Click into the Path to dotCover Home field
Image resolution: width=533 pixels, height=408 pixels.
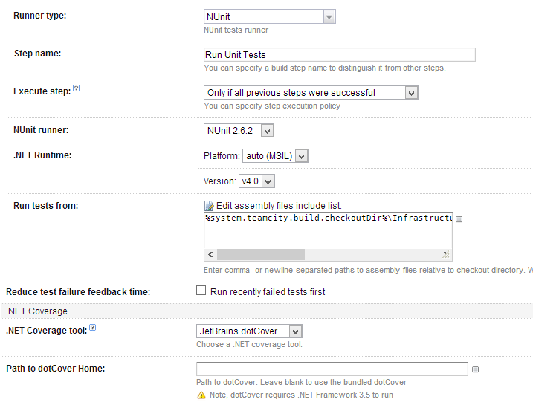click(x=332, y=369)
